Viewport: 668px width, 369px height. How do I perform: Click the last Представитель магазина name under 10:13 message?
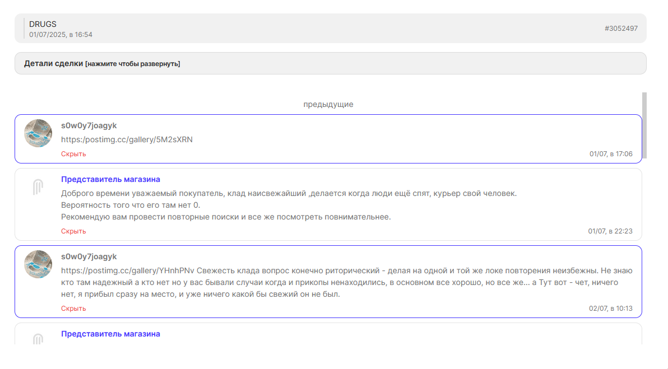[110, 334]
